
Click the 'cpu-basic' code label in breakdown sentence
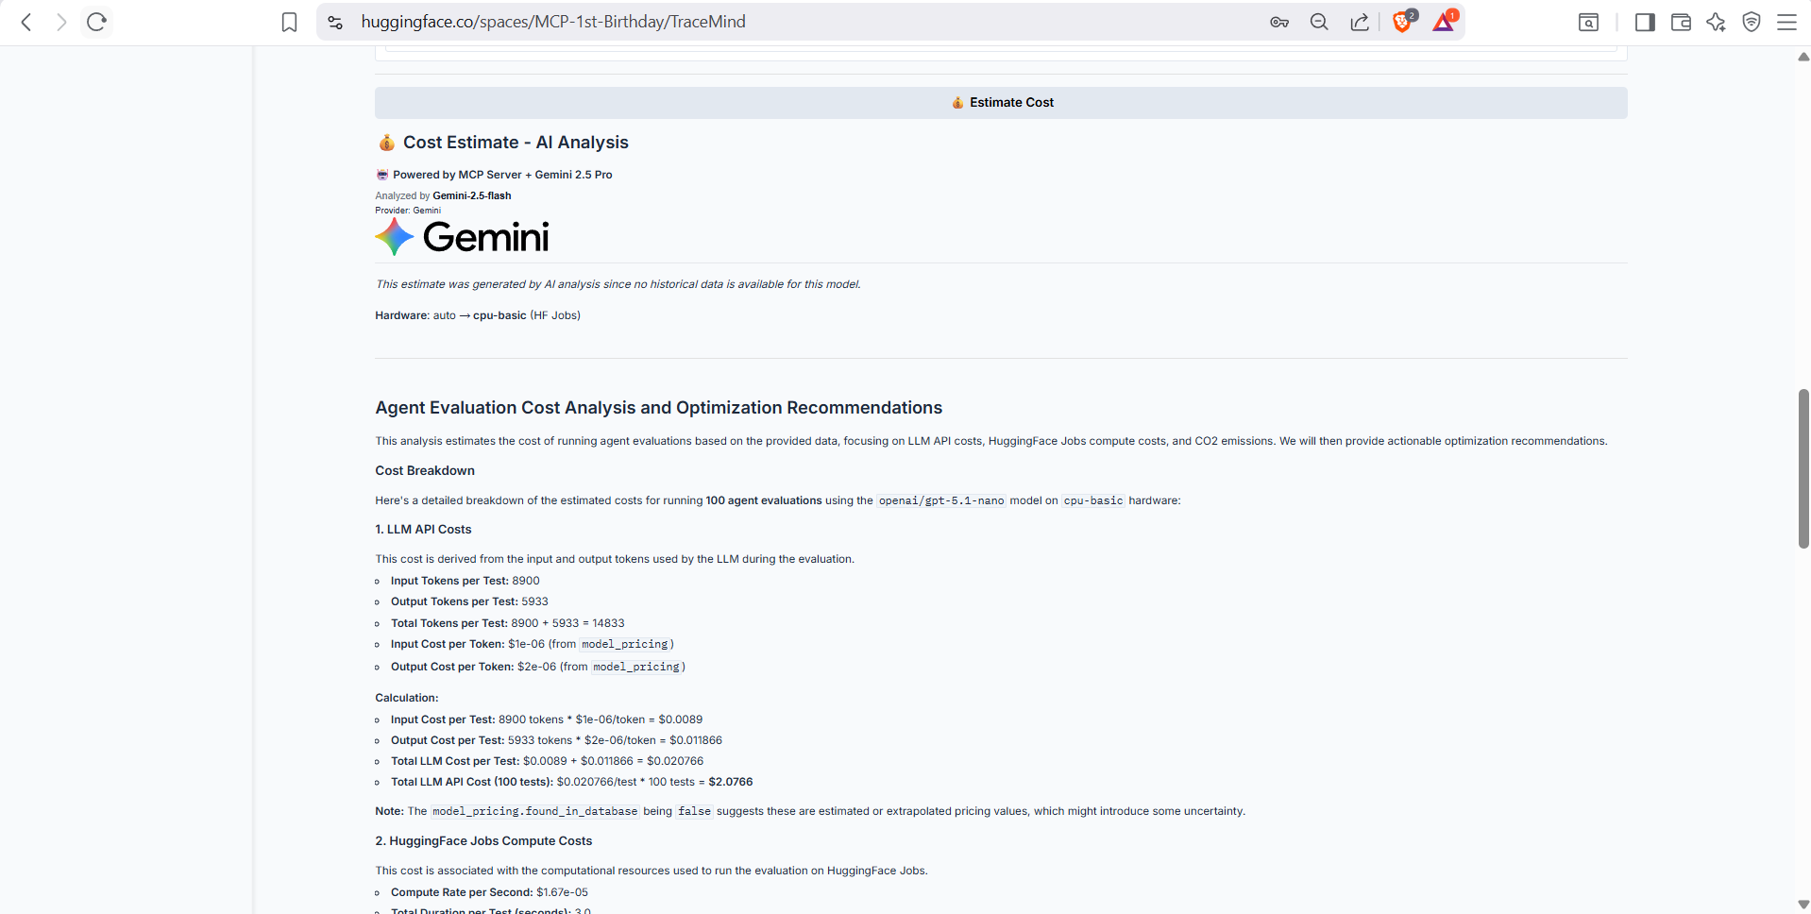click(x=1093, y=500)
